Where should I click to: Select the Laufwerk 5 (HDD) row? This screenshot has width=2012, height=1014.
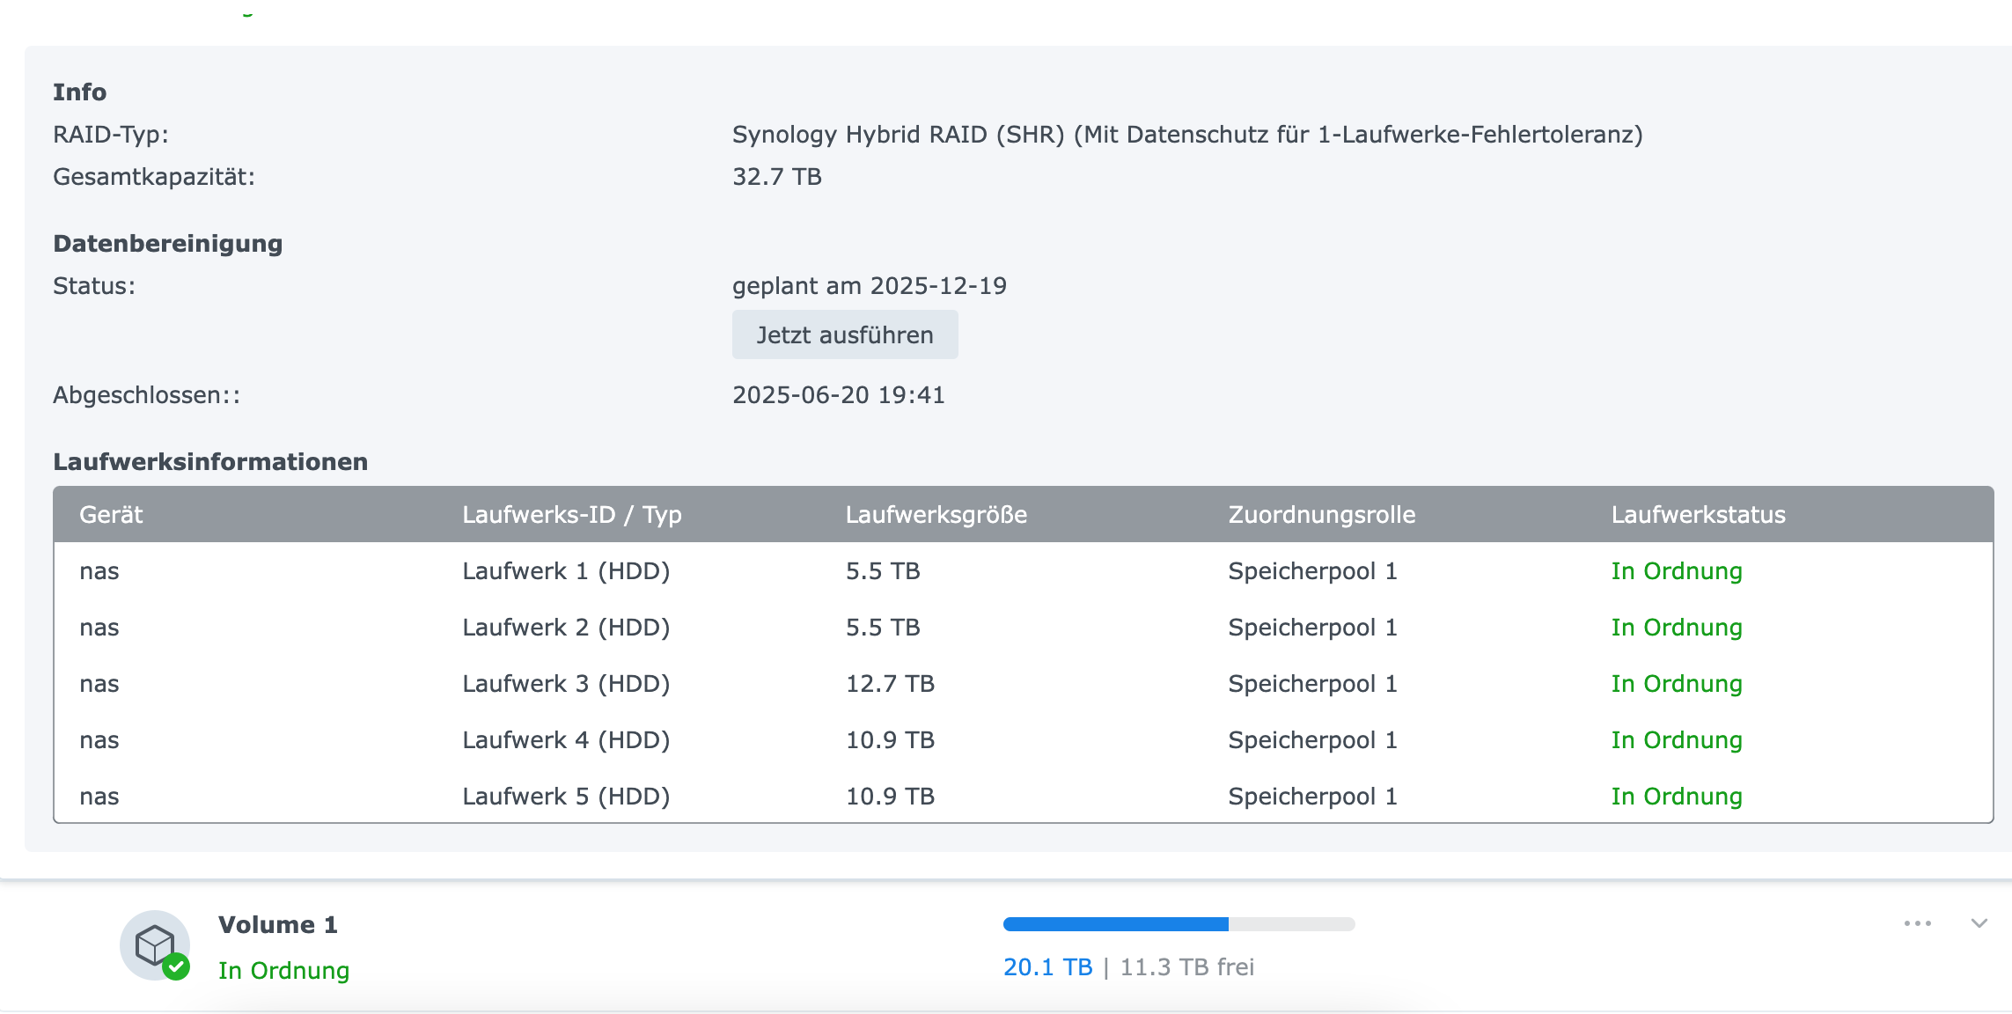[566, 797]
